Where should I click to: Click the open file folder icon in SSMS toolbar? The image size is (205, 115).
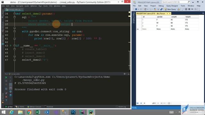(x=155, y=9)
